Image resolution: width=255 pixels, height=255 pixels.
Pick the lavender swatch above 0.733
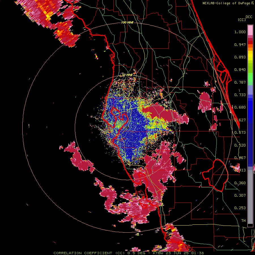(x=250, y=90)
